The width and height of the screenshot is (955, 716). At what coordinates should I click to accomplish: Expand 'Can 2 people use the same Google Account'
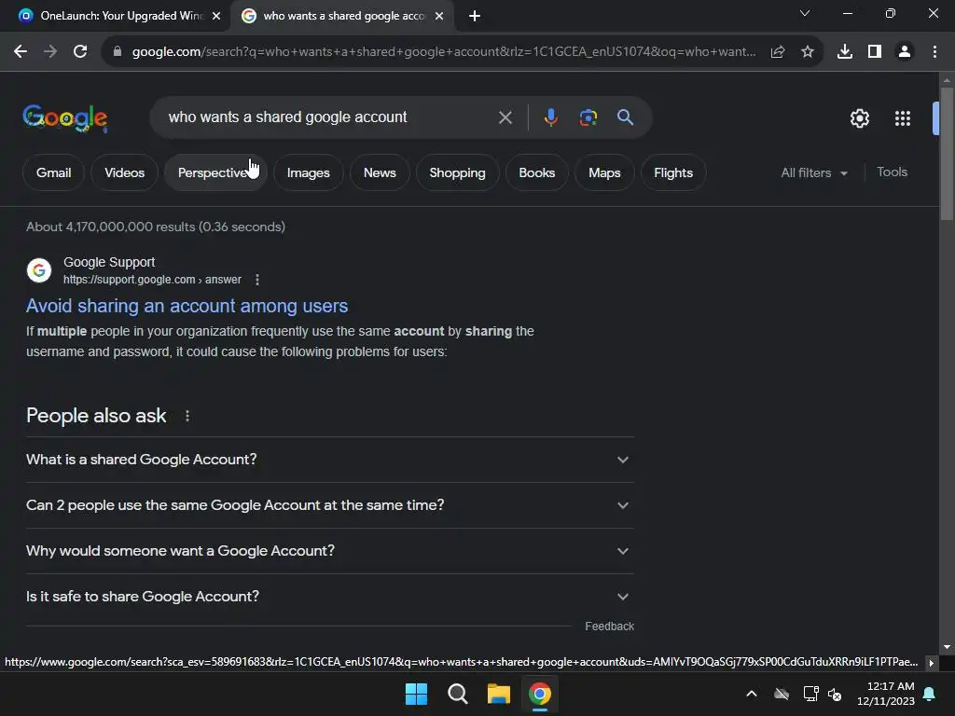pos(329,505)
